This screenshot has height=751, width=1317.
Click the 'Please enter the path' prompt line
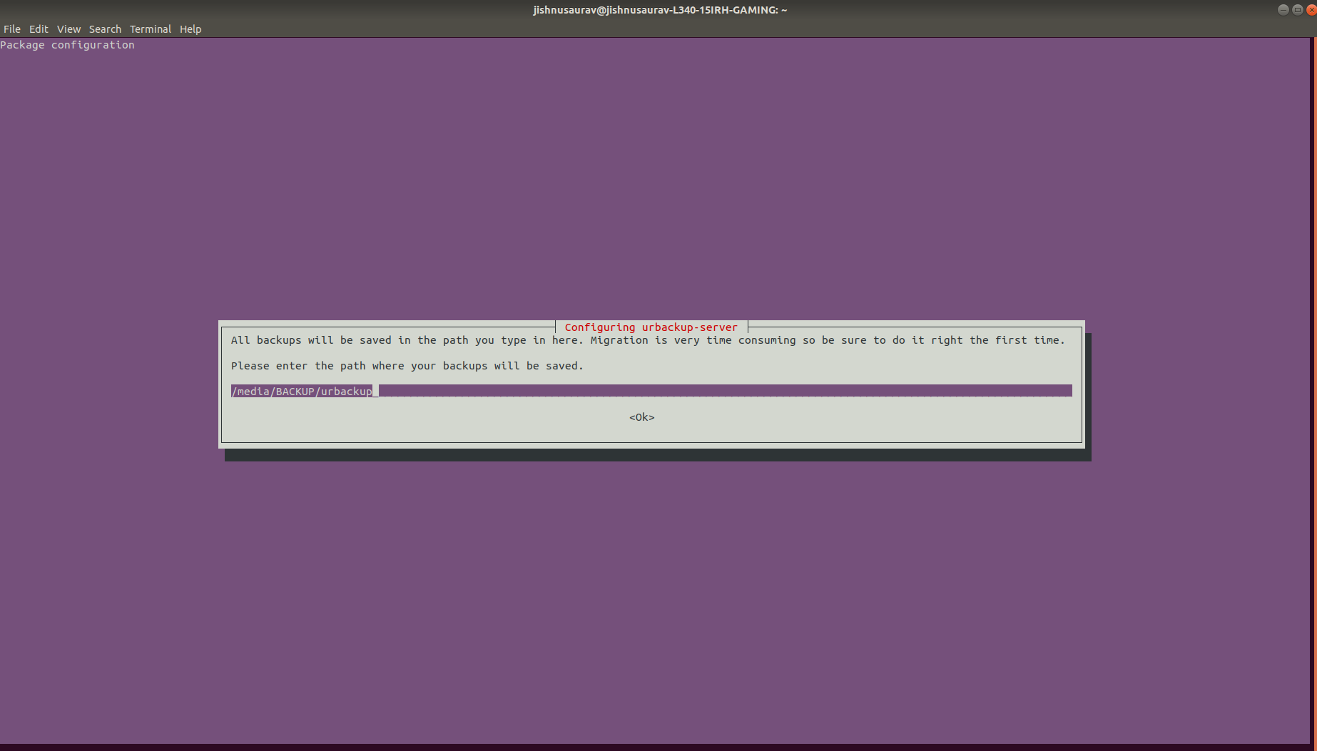pos(407,366)
